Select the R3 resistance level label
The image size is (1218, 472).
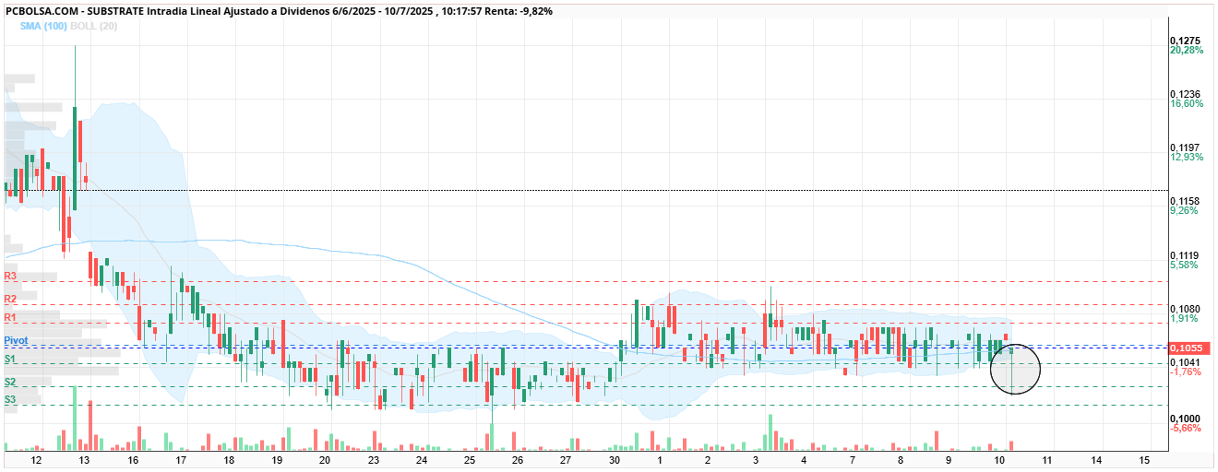(x=10, y=276)
